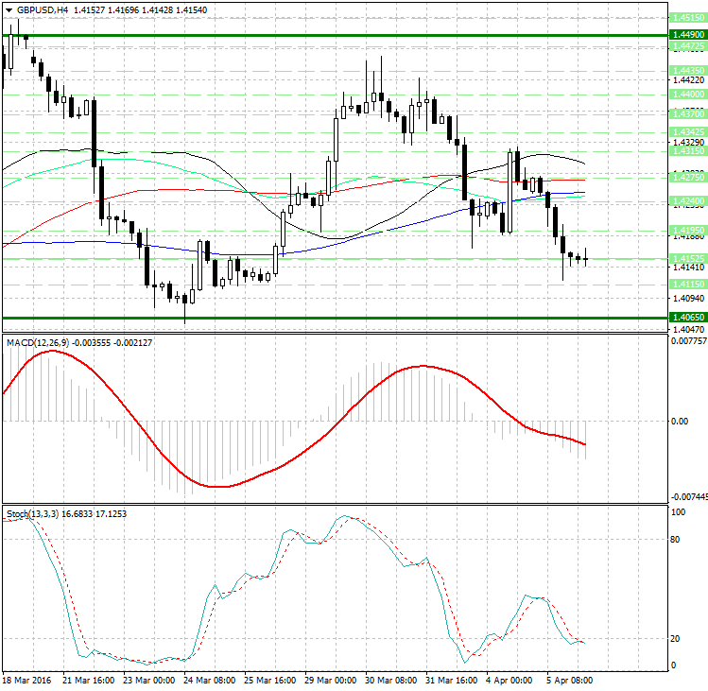
Task: Select the 1.44350 level price label
Action: (x=686, y=70)
